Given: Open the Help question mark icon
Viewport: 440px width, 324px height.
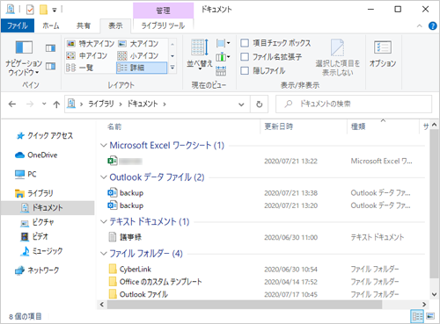Looking at the screenshot, I should pos(432,26).
